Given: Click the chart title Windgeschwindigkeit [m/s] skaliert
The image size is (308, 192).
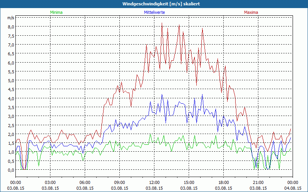Looking at the screenshot, I should click(x=161, y=4).
